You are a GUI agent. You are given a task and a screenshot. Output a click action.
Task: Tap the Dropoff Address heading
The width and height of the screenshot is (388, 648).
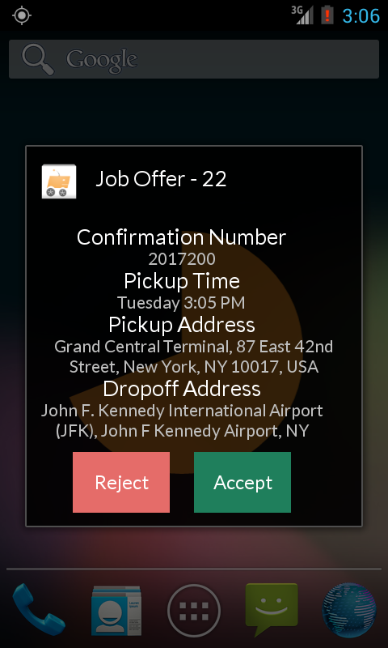pyautogui.click(x=182, y=389)
